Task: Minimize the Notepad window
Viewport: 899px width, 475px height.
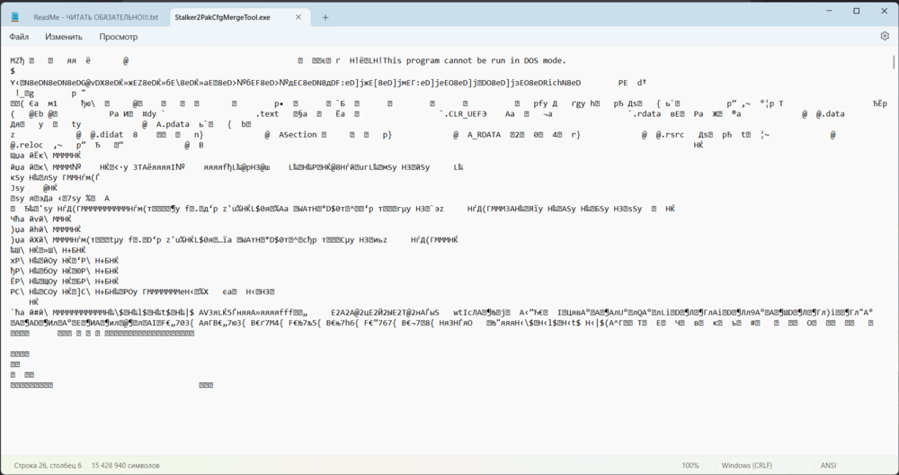Action: click(x=829, y=10)
